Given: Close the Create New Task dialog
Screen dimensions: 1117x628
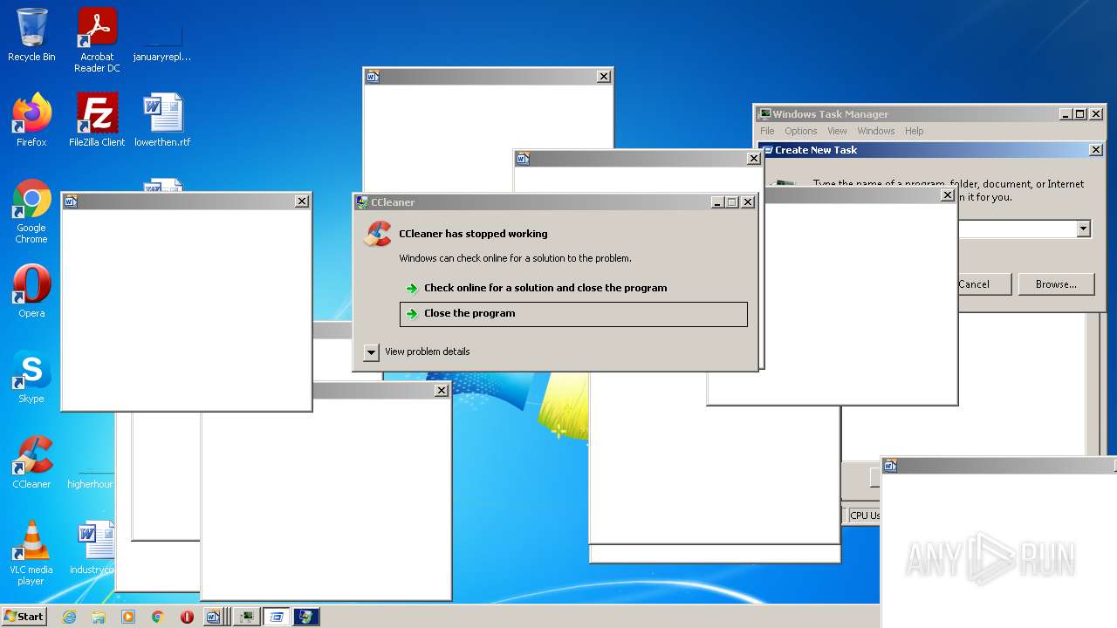Looking at the screenshot, I should [x=1096, y=150].
